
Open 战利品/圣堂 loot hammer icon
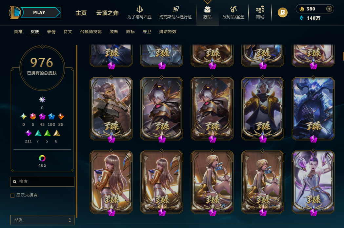[x=233, y=9]
